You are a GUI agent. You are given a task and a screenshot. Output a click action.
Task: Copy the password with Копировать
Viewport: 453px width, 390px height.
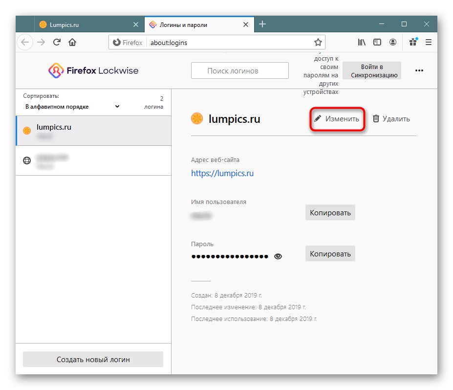(330, 254)
